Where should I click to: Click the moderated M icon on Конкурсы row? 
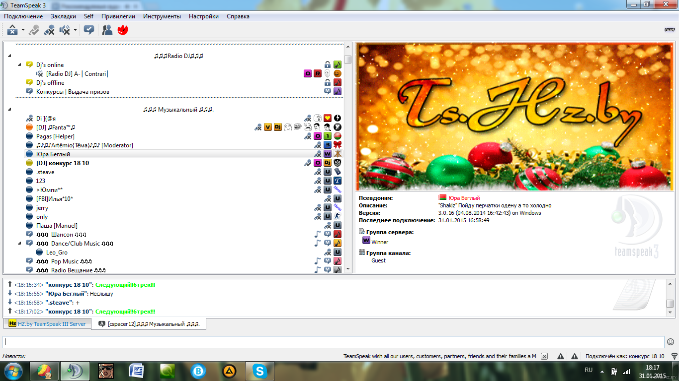[x=328, y=92]
